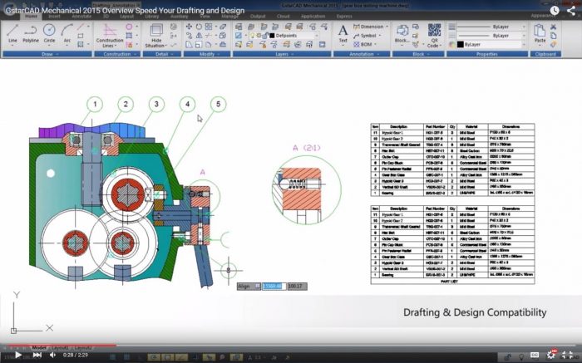582x363 pixels.
Task: Click the Layer Properties icon in Layers panel
Action: pos(239,27)
